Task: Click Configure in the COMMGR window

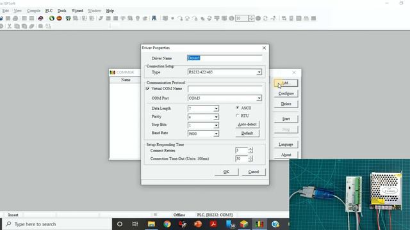Action: pyautogui.click(x=286, y=93)
